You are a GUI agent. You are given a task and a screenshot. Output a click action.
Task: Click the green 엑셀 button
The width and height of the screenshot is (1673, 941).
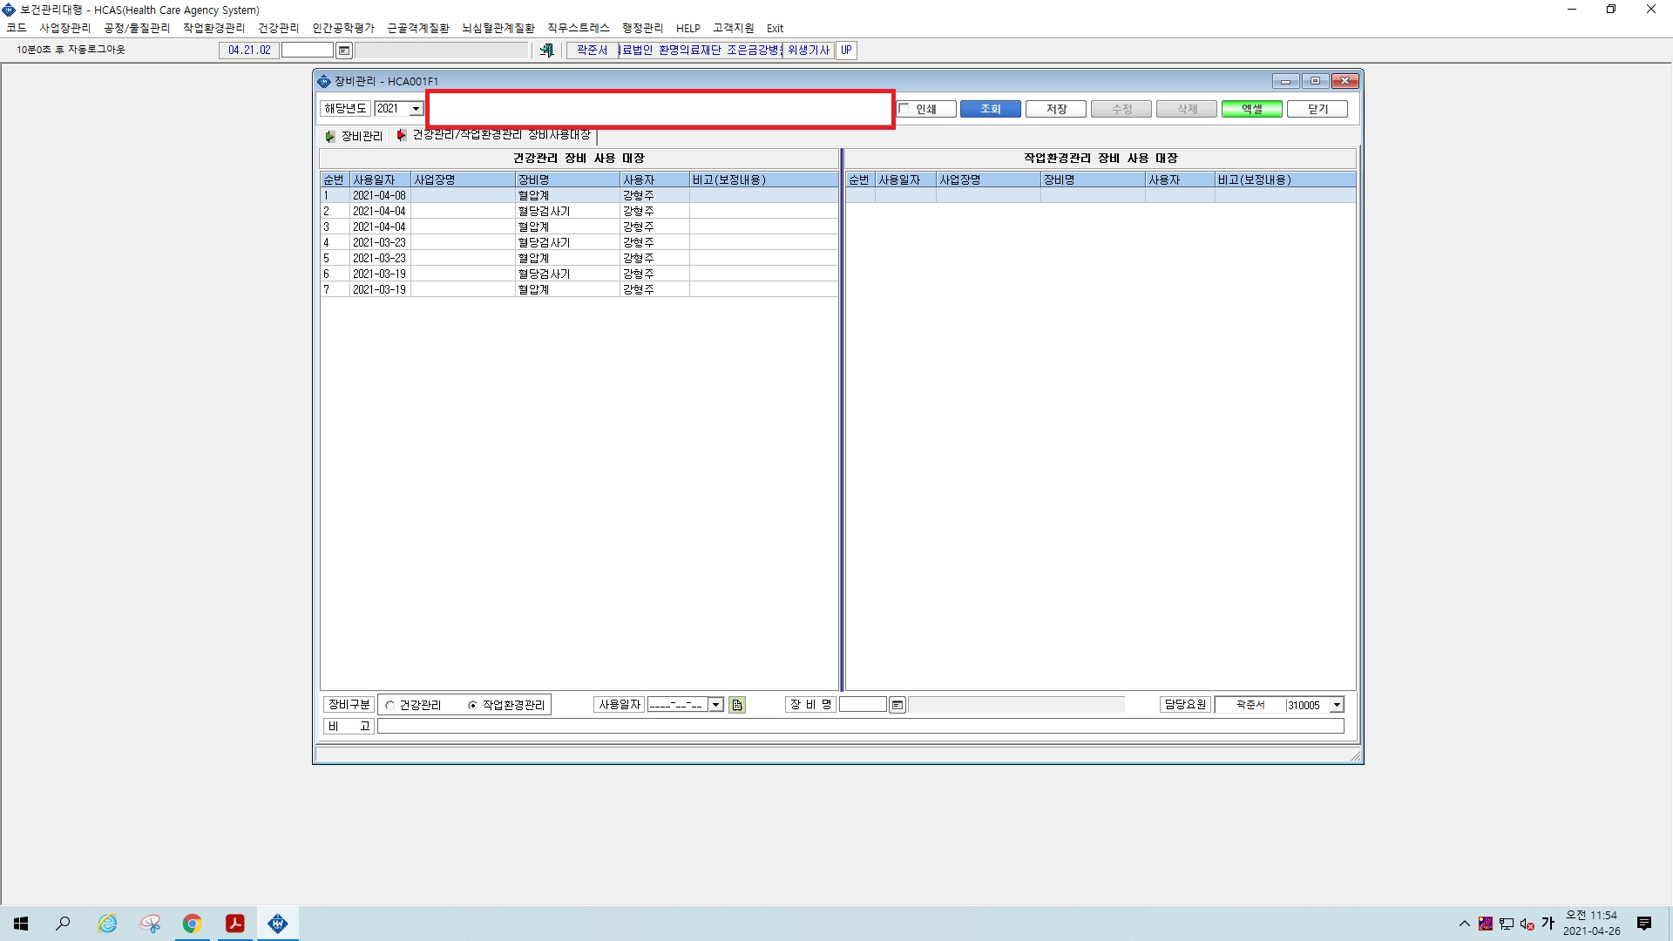click(1251, 109)
